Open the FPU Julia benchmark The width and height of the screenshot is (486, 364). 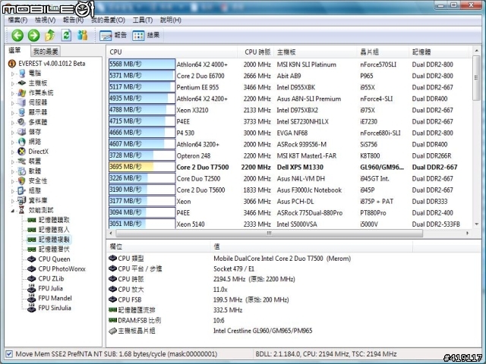45,288
